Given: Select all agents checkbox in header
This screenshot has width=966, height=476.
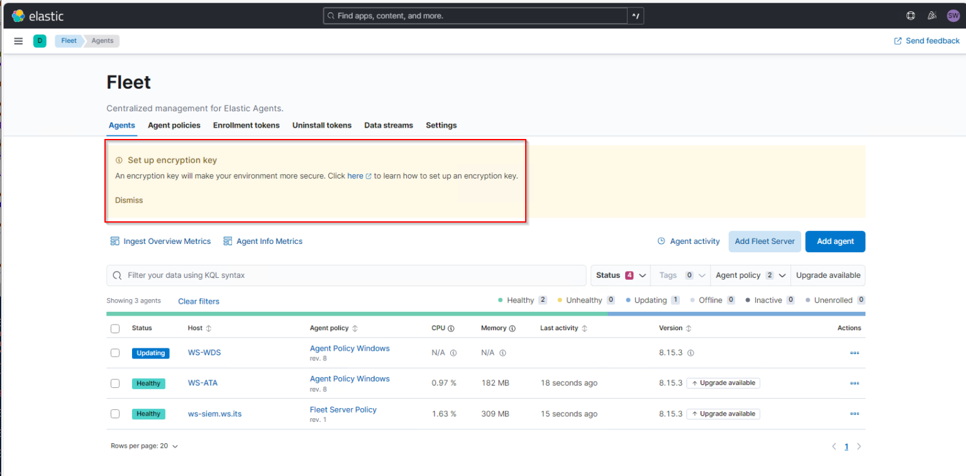Looking at the screenshot, I should 115,328.
